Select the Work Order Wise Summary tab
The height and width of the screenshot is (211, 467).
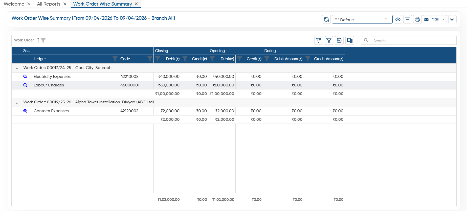pos(102,4)
